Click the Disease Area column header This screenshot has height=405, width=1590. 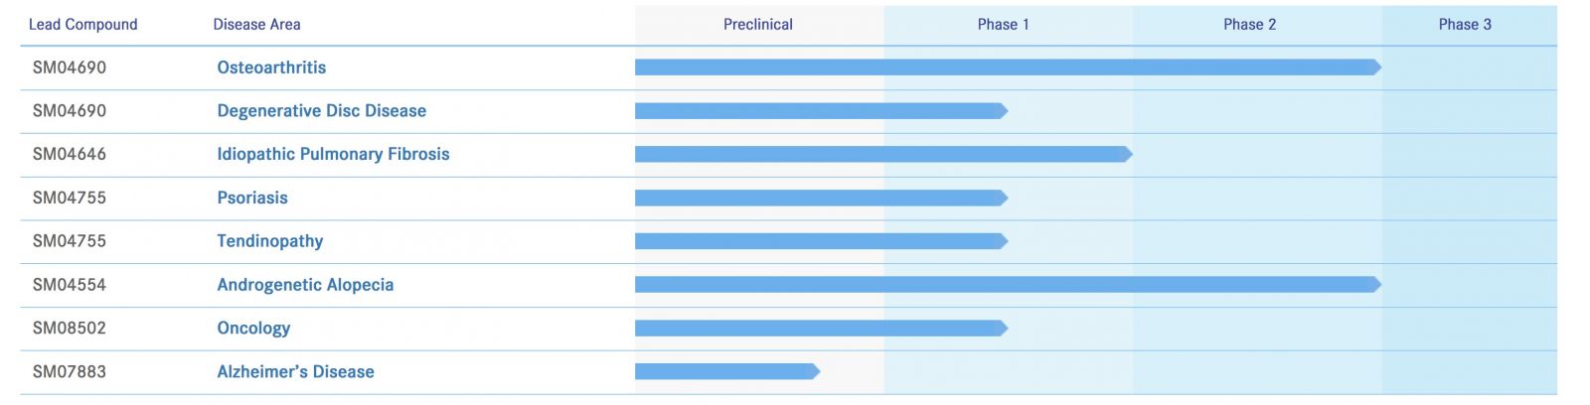(256, 25)
